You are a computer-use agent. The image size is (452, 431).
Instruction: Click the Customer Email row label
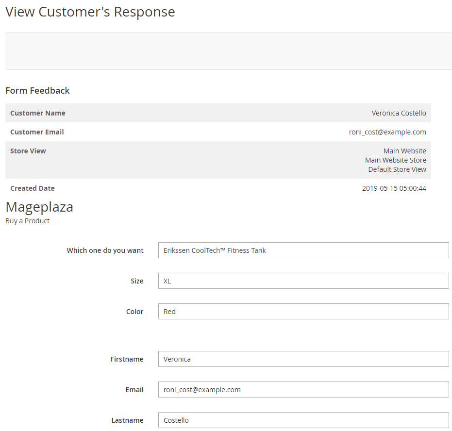click(x=37, y=132)
